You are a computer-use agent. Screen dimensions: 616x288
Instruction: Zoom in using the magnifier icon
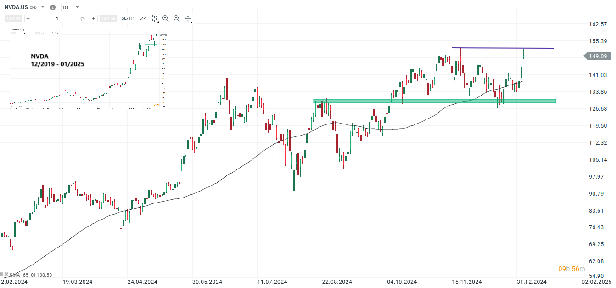click(x=176, y=18)
